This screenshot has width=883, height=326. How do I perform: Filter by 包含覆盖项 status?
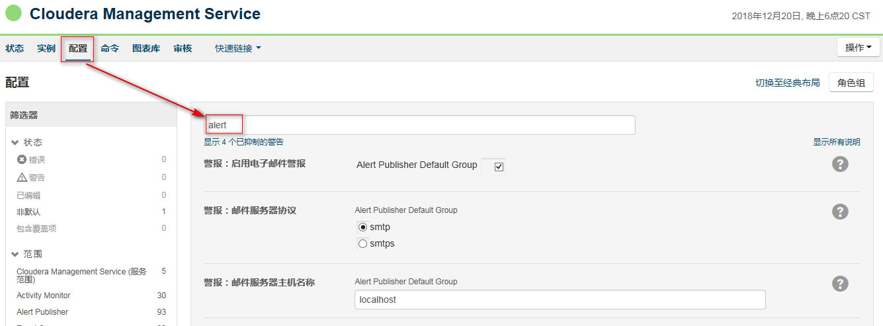pyautogui.click(x=36, y=228)
